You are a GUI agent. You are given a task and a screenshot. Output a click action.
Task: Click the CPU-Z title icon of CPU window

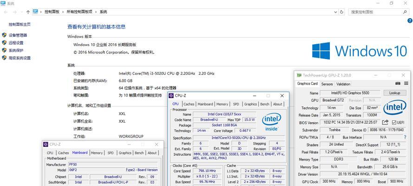(171, 96)
